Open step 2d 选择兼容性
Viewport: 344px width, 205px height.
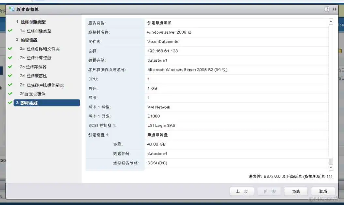click(x=33, y=76)
